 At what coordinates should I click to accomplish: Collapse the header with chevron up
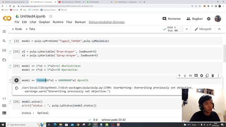219,29
